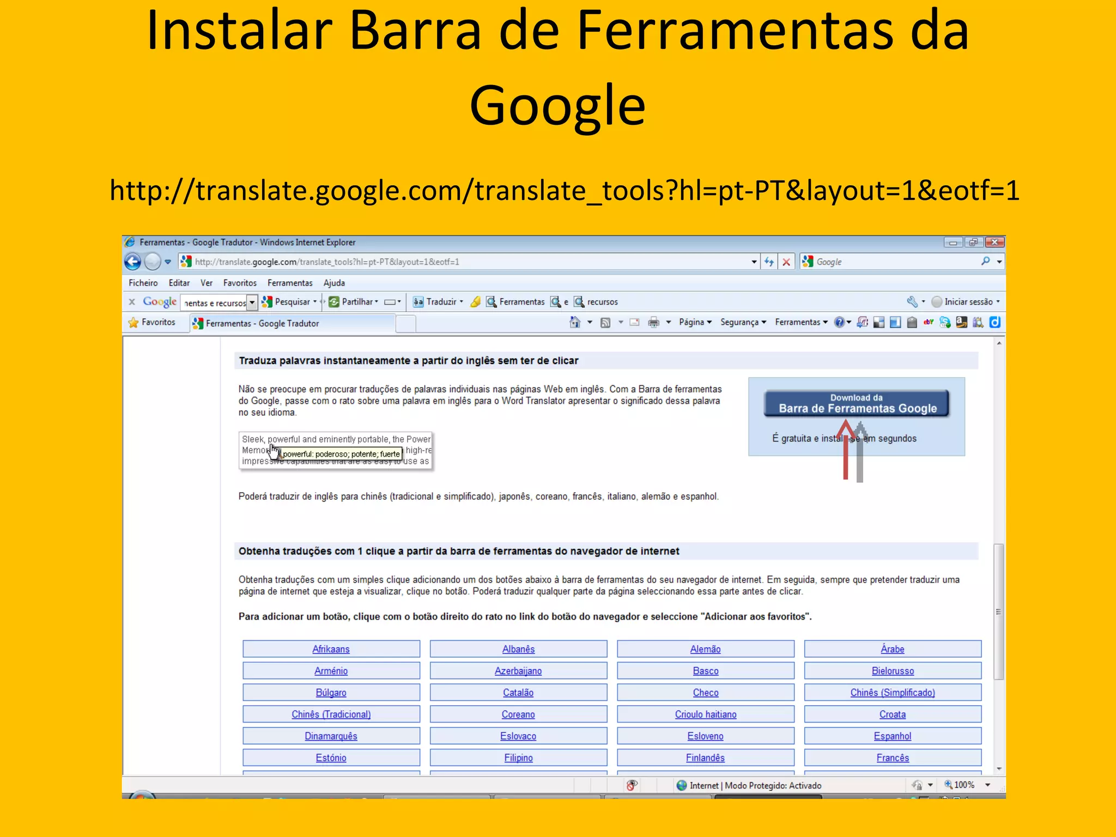1116x837 pixels.
Task: Click the Forward navigation arrow button
Action: [x=153, y=262]
